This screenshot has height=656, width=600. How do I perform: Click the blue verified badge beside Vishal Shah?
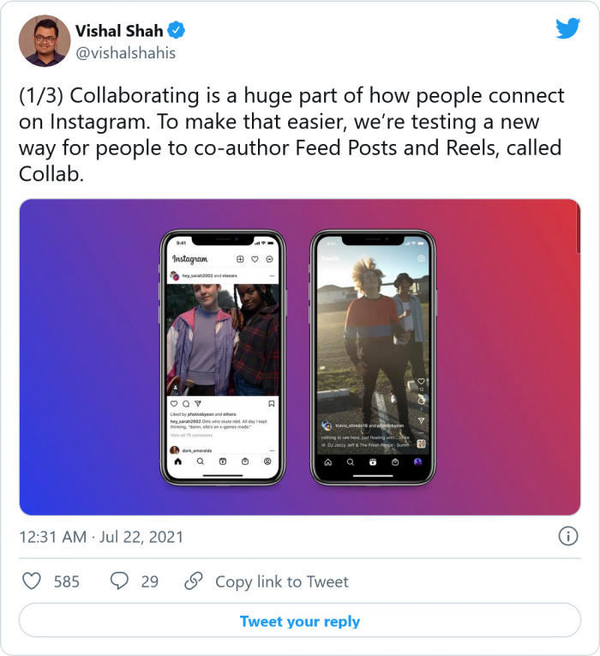(177, 32)
